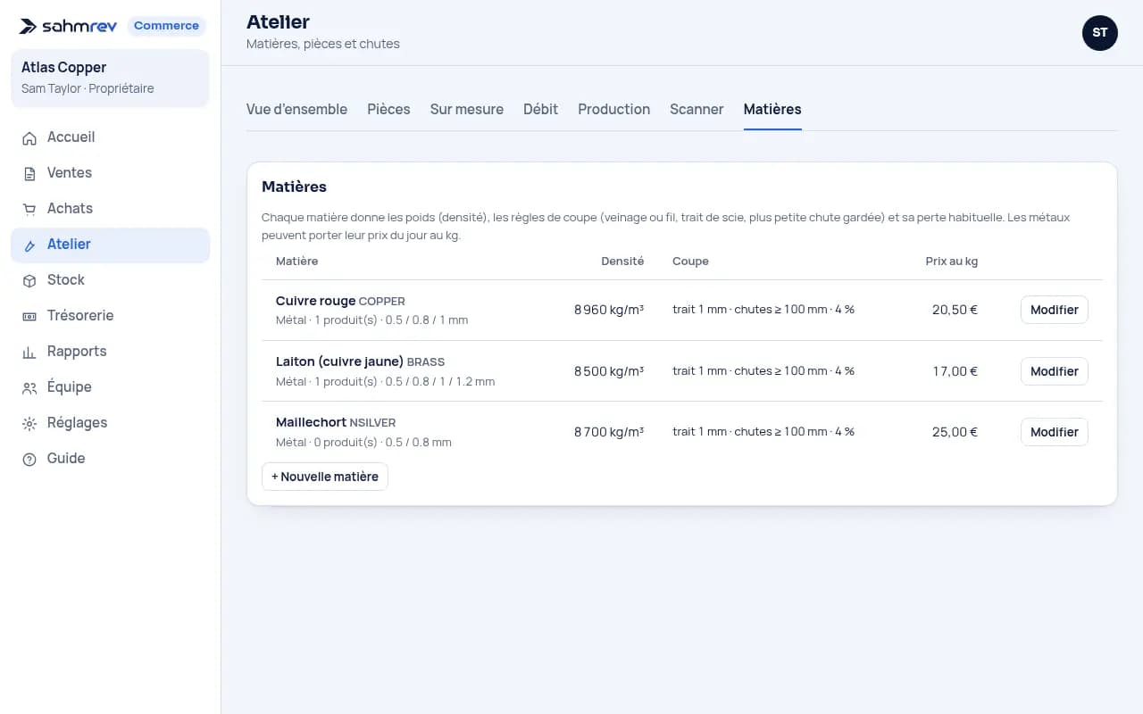Click the Ventes document icon
This screenshot has width=1143, height=714.
pos(29,173)
